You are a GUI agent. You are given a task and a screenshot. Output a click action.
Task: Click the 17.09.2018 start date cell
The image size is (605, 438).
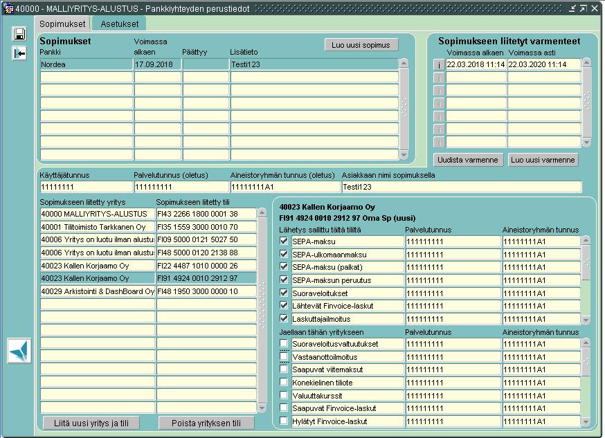157,64
